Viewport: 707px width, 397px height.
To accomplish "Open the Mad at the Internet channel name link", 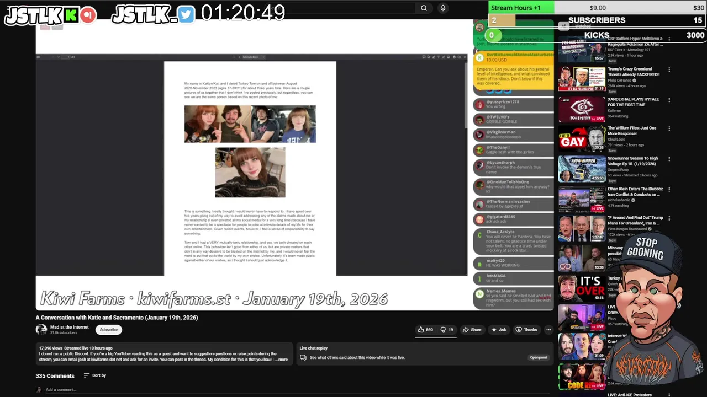I will coord(69,327).
